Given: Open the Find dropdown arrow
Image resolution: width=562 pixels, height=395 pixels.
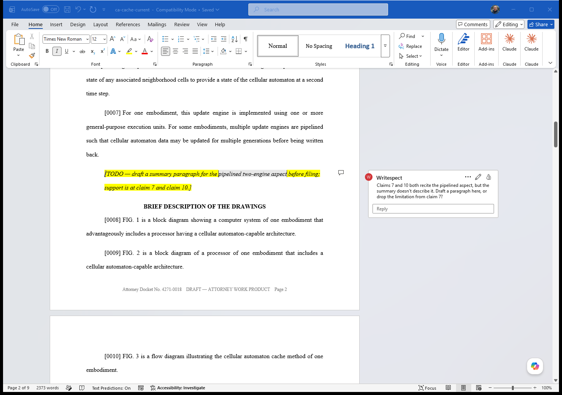Looking at the screenshot, I should coord(423,36).
